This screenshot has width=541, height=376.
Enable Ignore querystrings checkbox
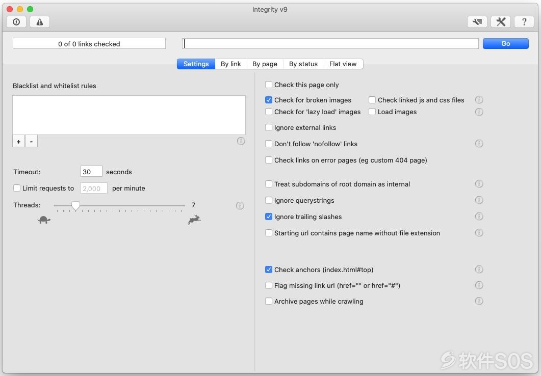point(268,200)
